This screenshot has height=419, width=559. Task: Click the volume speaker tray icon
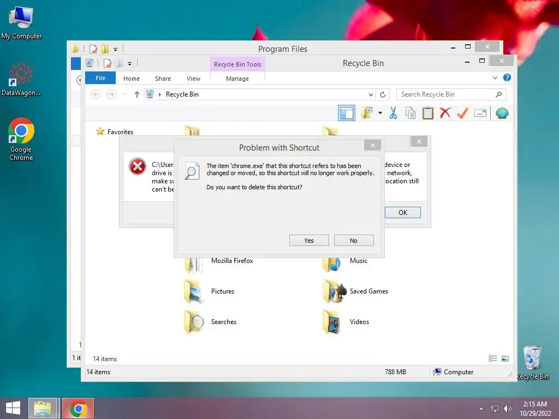pos(507,409)
